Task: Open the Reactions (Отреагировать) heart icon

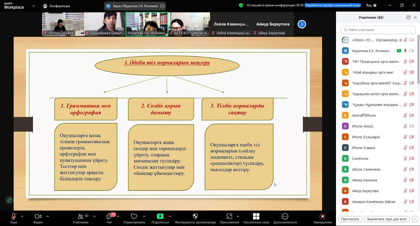Action: (134, 216)
